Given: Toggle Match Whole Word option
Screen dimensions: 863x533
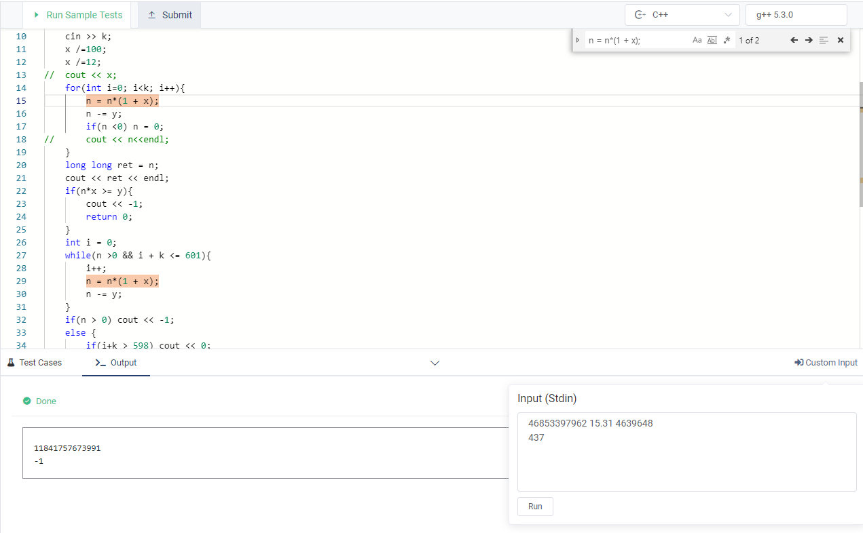Looking at the screenshot, I should point(712,40).
